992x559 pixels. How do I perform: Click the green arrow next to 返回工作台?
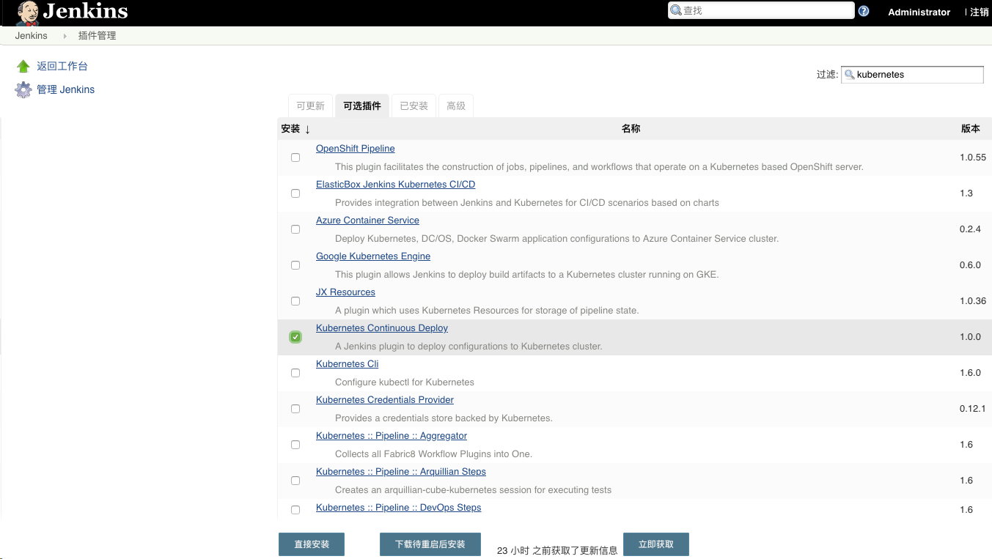(x=23, y=65)
